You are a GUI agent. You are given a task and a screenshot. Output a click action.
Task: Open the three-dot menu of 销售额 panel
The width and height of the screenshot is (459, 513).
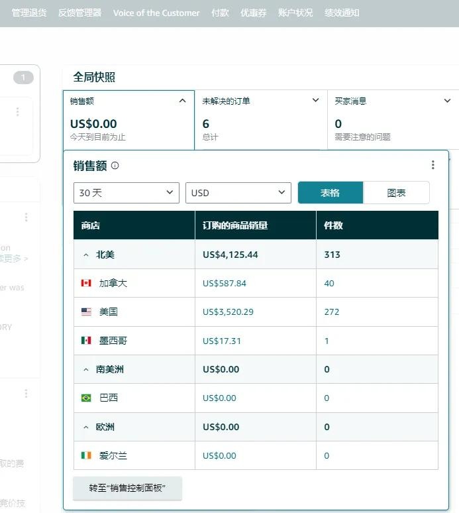433,165
